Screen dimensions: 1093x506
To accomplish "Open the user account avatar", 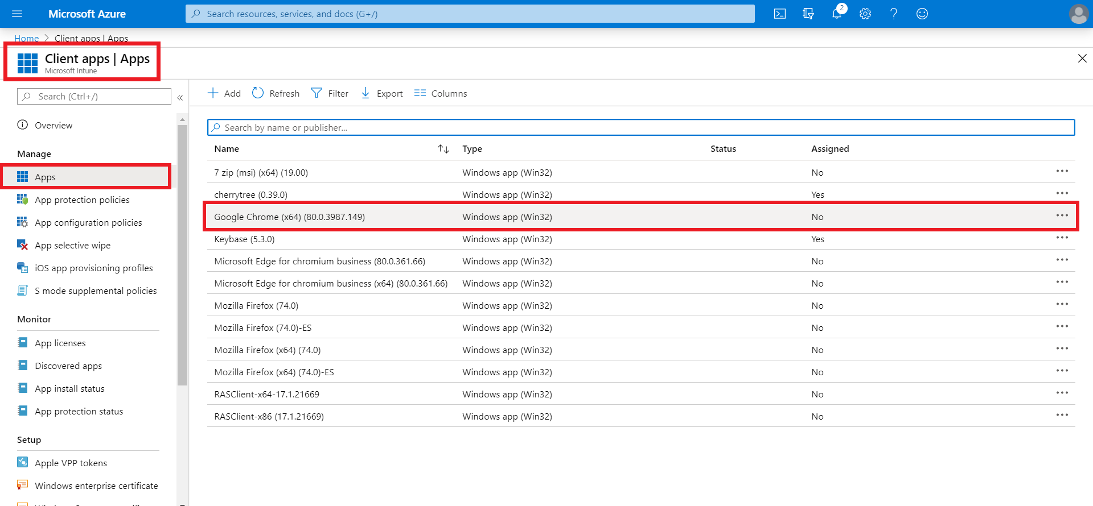I will pyautogui.click(x=1078, y=14).
